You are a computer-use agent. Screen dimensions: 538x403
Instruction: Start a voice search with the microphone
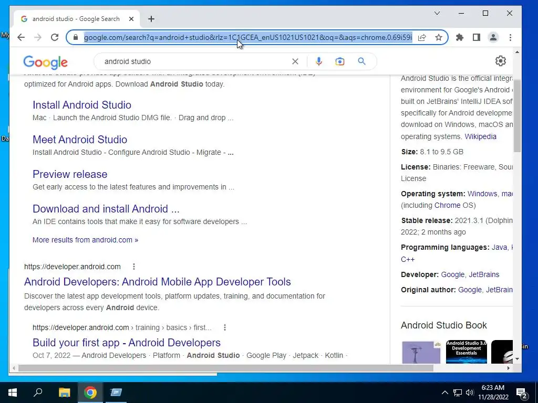click(x=319, y=61)
